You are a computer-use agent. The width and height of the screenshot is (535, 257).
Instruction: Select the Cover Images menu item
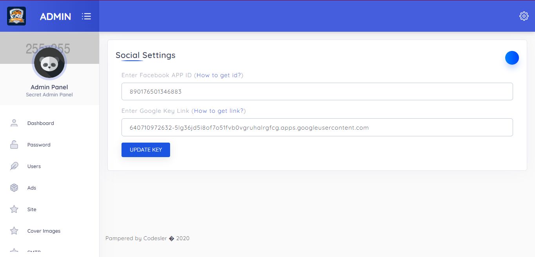[x=44, y=231]
